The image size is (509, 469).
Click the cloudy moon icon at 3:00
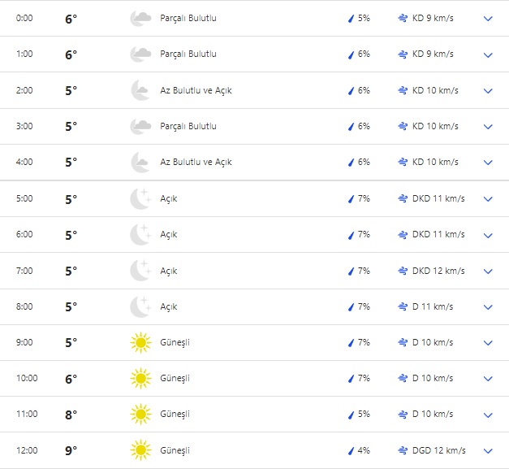(x=140, y=126)
